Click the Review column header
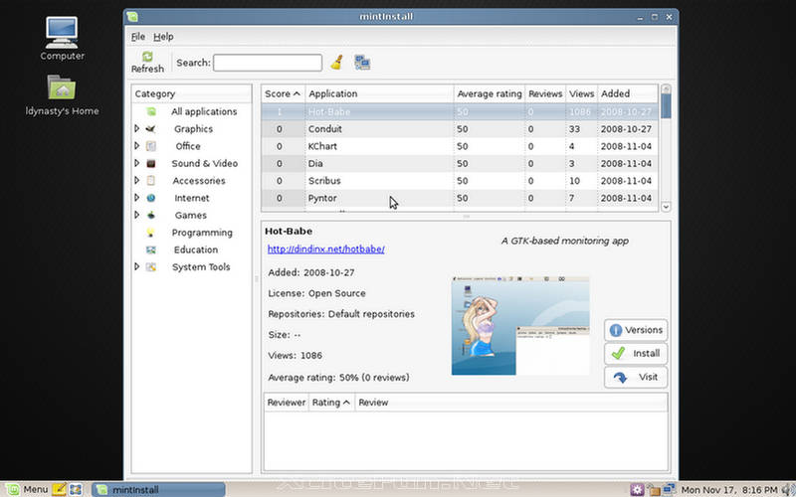Viewport: 796px width, 497px height. pos(511,403)
